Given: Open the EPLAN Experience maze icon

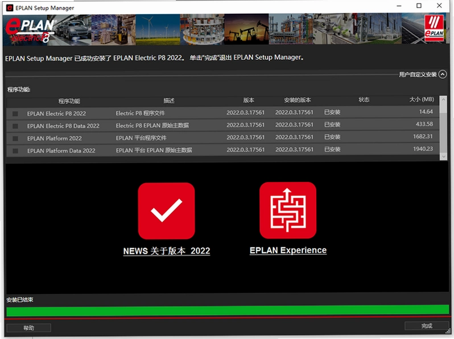Looking at the screenshot, I should coord(288,210).
